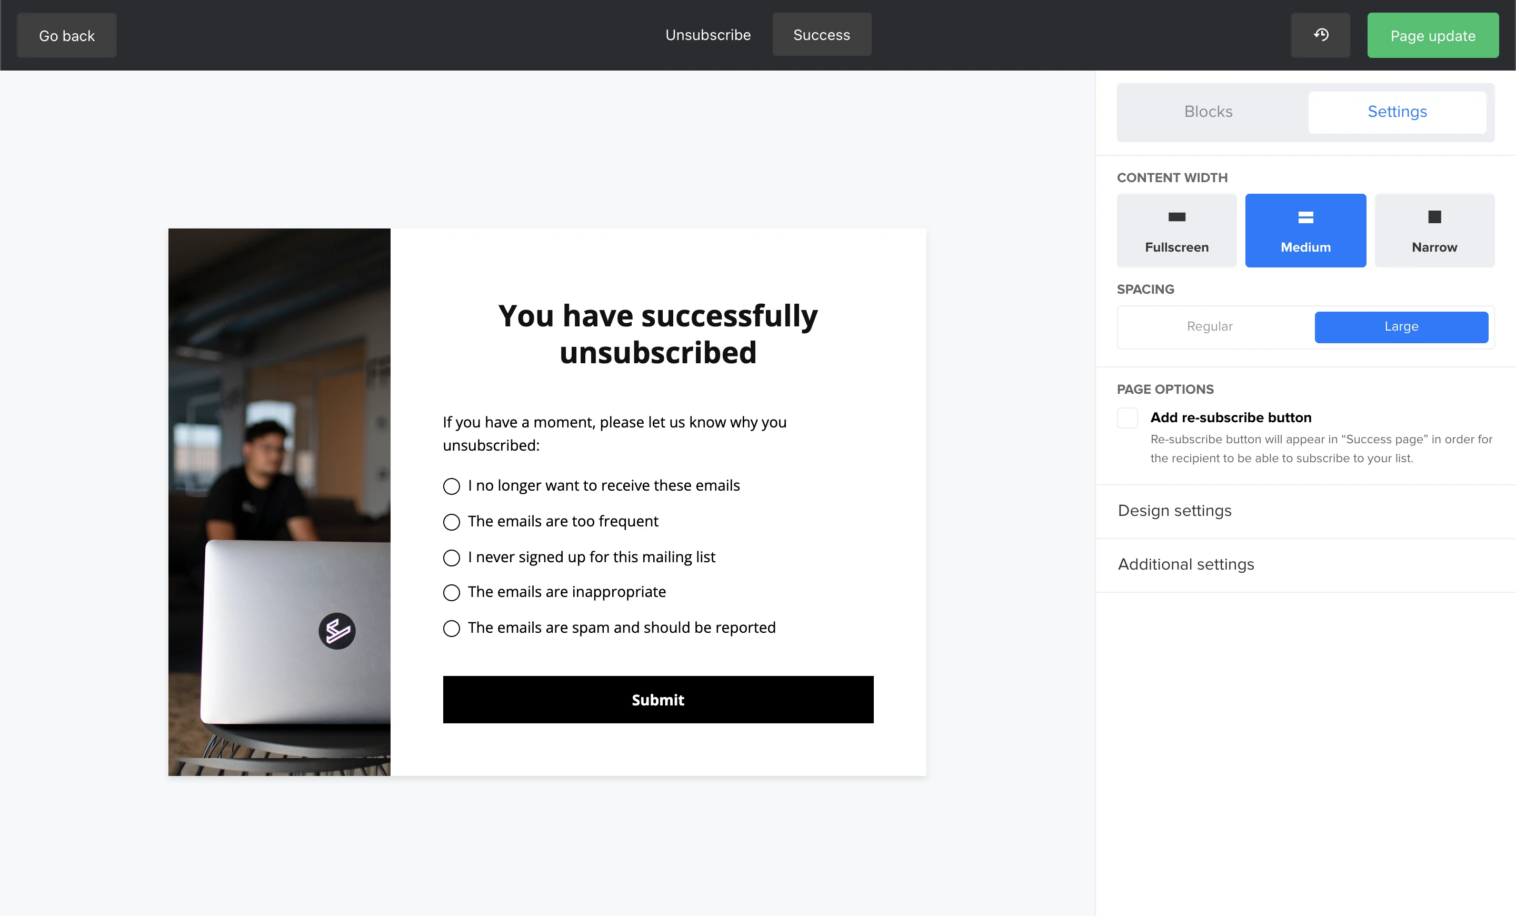Switch to the Blocks tab
This screenshot has width=1516, height=916.
click(x=1208, y=112)
